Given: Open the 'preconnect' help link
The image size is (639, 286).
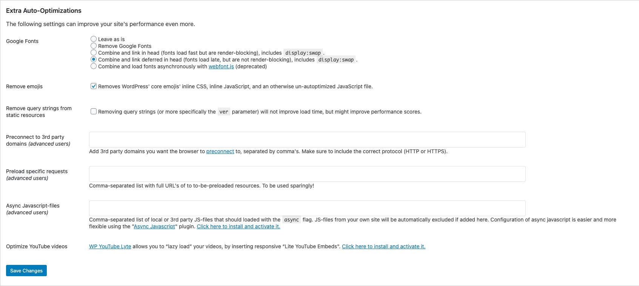Looking at the screenshot, I should 220,151.
